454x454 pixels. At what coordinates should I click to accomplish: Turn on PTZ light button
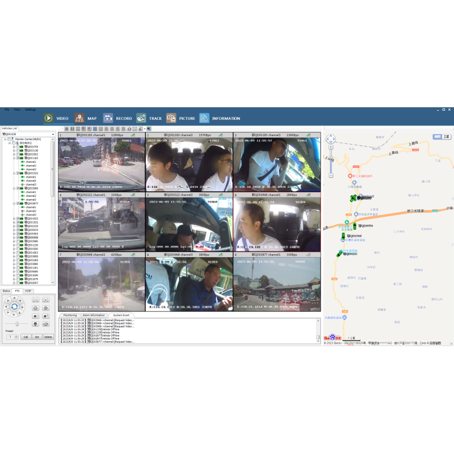35,324
